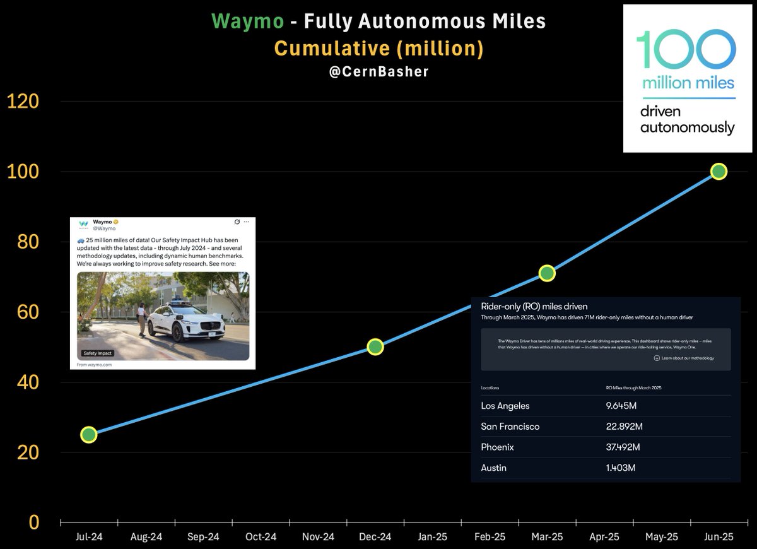The width and height of the screenshot is (757, 549).
Task: Click the '80' y-axis label
Action: pyautogui.click(x=29, y=242)
